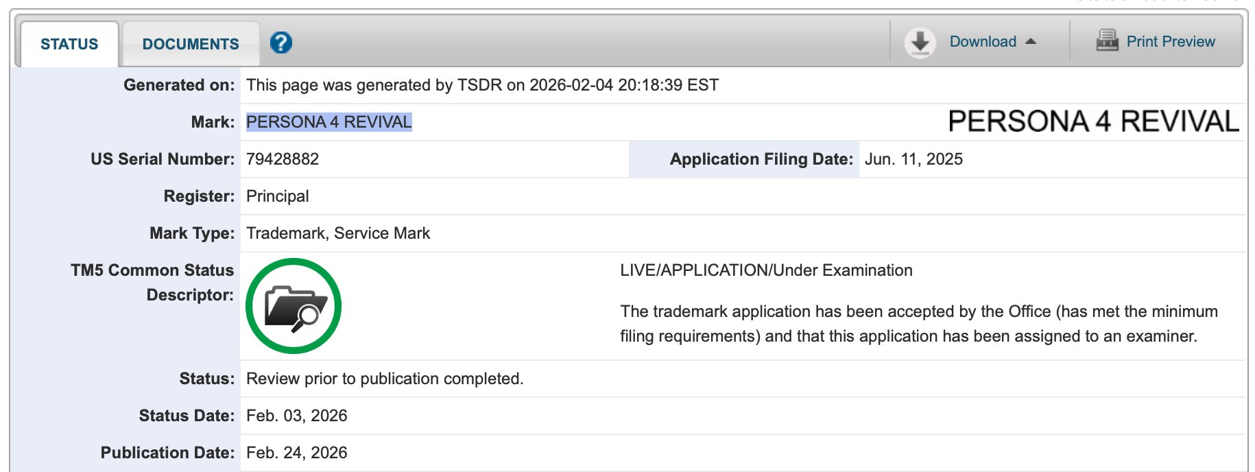Click the 'Status Date:' label
This screenshot has width=1255, height=472.
[x=187, y=416]
